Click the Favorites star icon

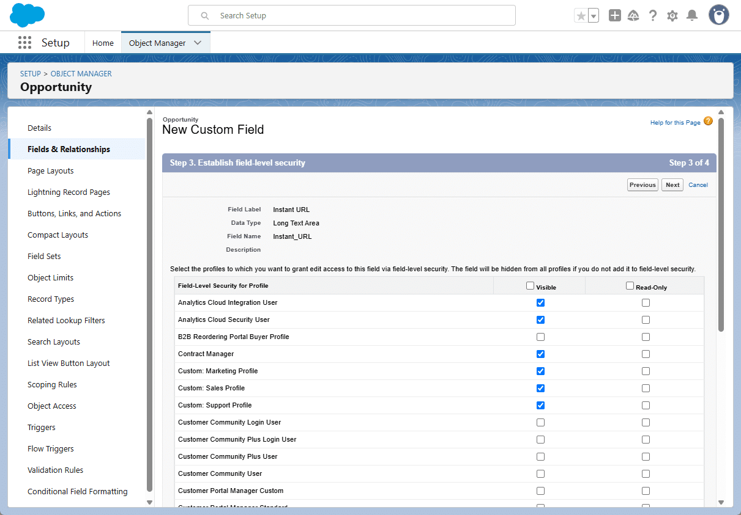[581, 16]
